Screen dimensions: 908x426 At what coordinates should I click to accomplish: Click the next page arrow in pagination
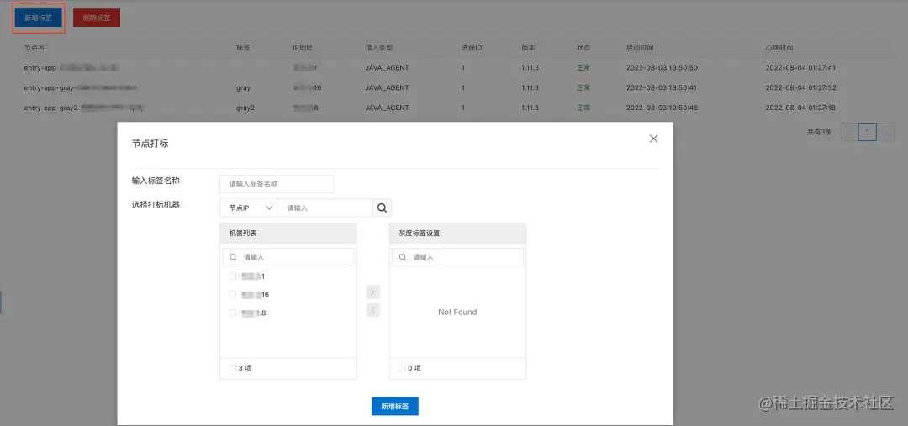885,132
